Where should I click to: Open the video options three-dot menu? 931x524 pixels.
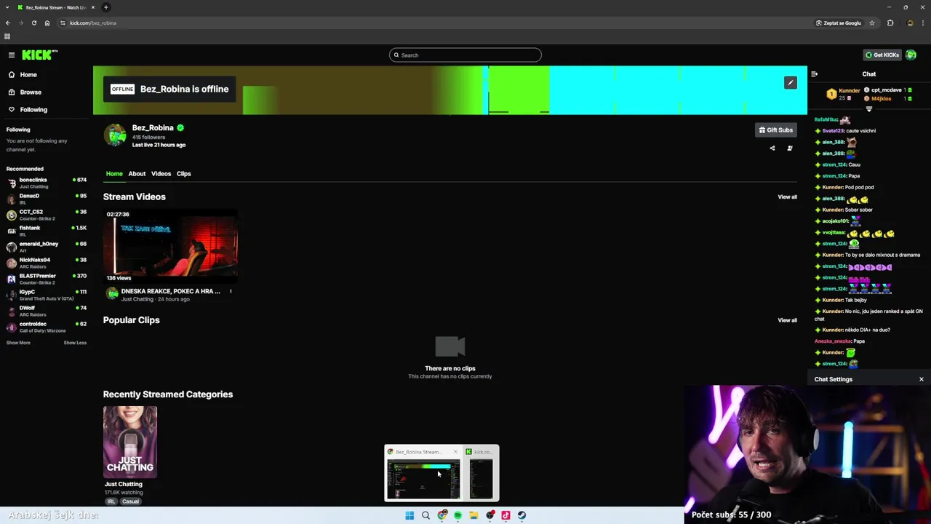tap(231, 291)
